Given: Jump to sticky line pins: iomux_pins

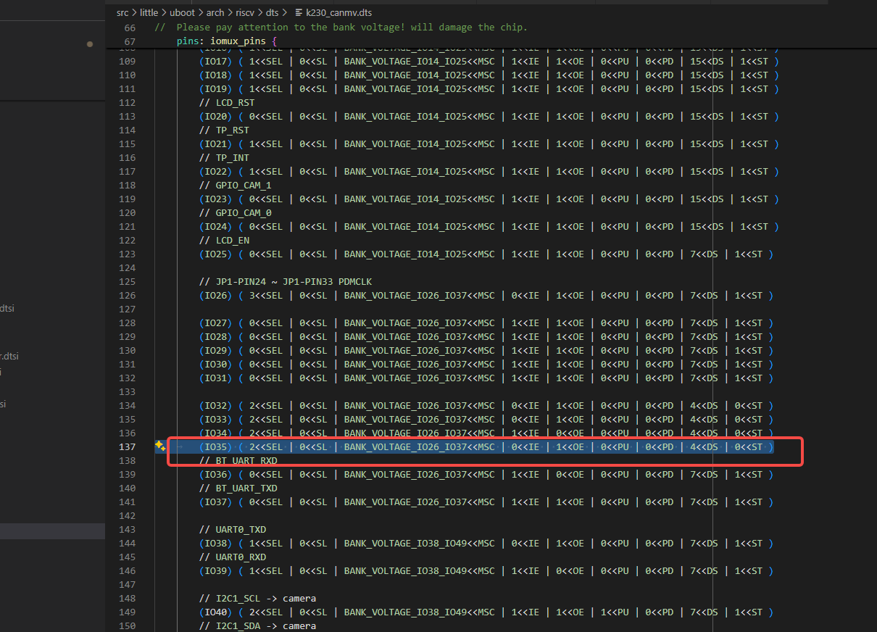Looking at the screenshot, I should pos(226,41).
